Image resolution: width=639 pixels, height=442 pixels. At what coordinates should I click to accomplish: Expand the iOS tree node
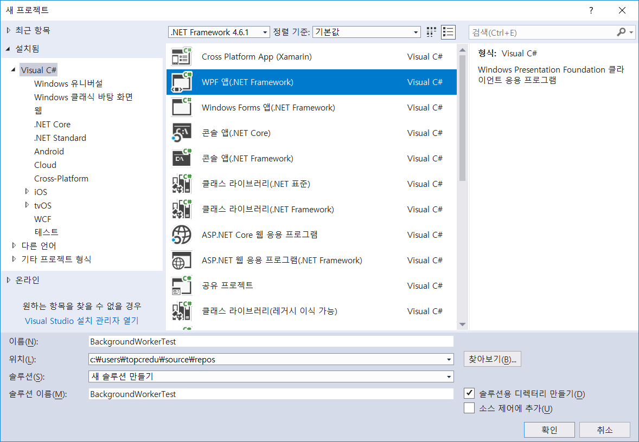27,191
